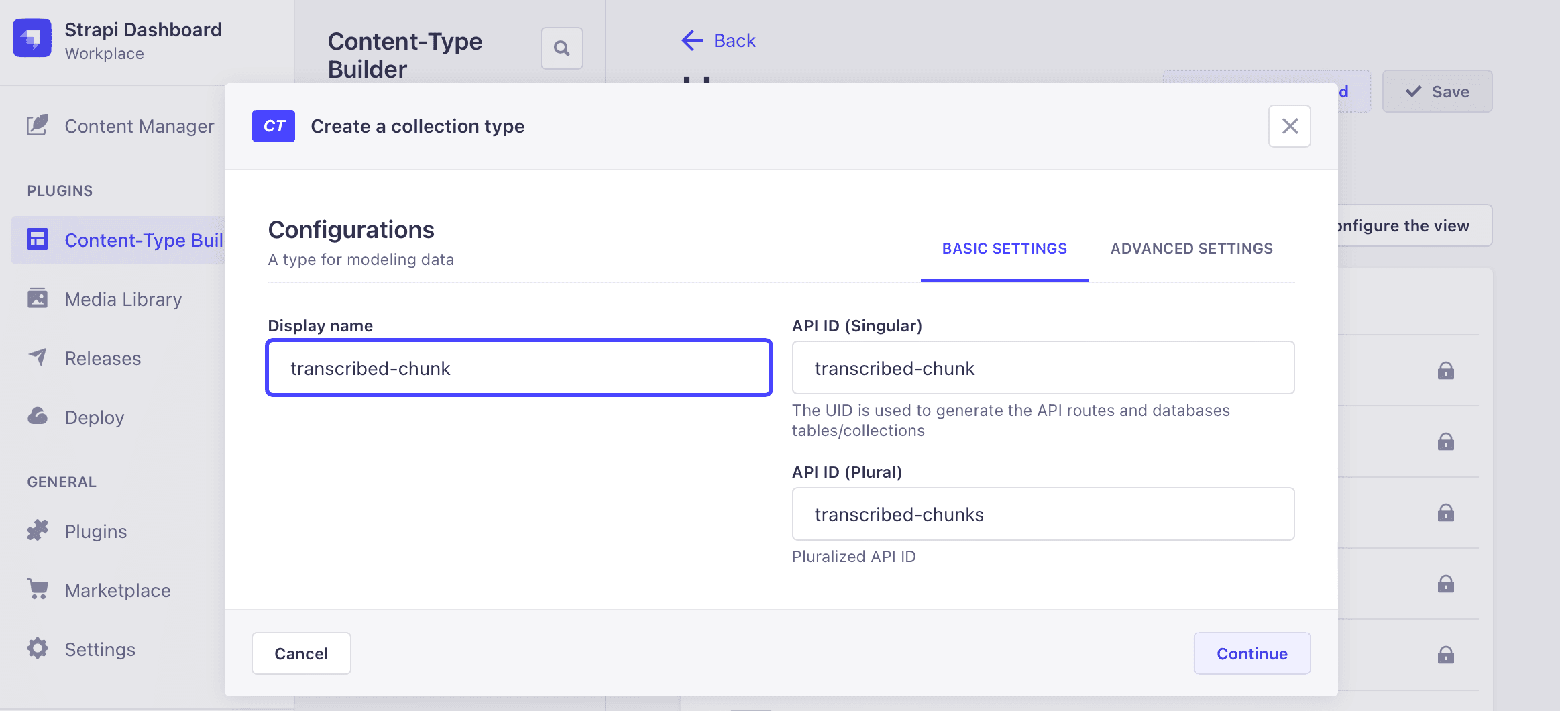Open Content Manager from the sidebar
The height and width of the screenshot is (711, 1560).
coord(121,126)
